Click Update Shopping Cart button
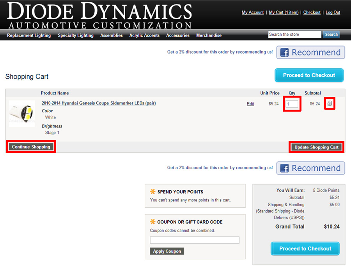The image size is (351, 266). pyautogui.click(x=316, y=147)
